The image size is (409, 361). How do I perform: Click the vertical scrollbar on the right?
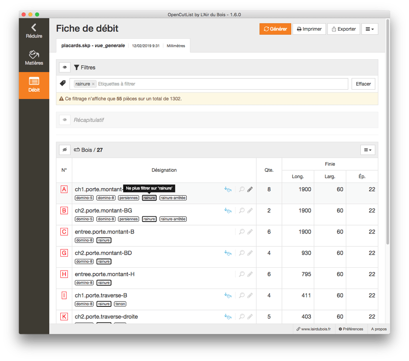pos(387,132)
